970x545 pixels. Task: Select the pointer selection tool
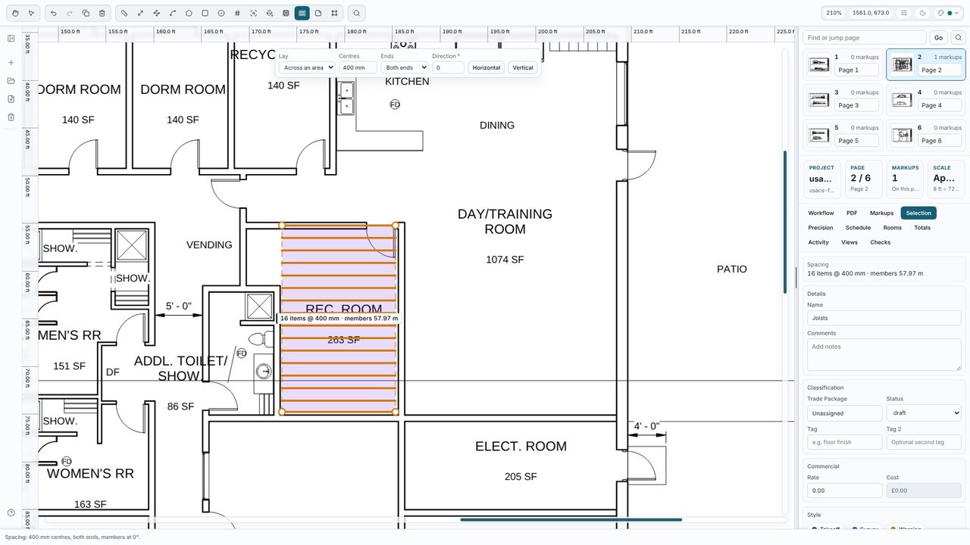[x=31, y=13]
